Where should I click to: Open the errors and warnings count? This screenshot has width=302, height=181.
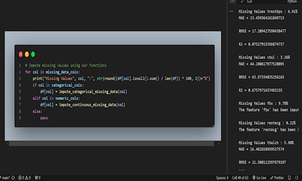pos(24,178)
